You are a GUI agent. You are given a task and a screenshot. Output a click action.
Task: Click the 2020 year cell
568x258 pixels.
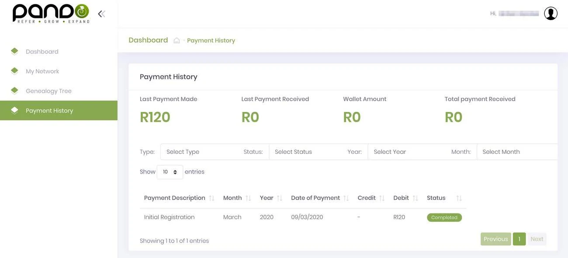267,217
